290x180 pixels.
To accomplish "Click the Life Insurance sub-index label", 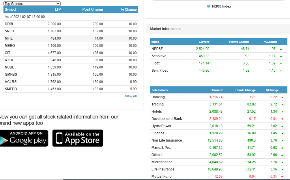I will [x=163, y=169].
